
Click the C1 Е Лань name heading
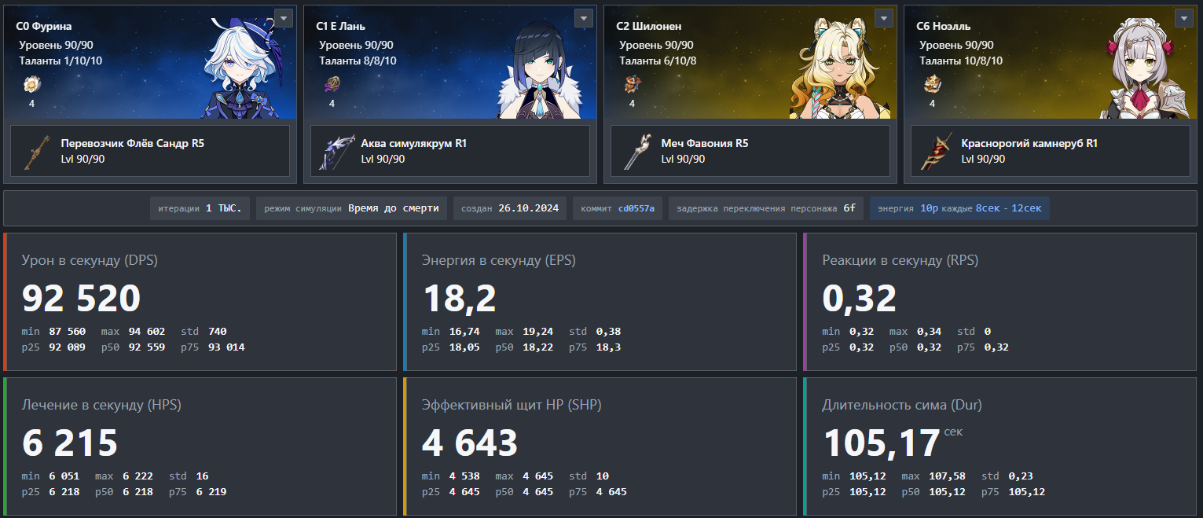[340, 26]
